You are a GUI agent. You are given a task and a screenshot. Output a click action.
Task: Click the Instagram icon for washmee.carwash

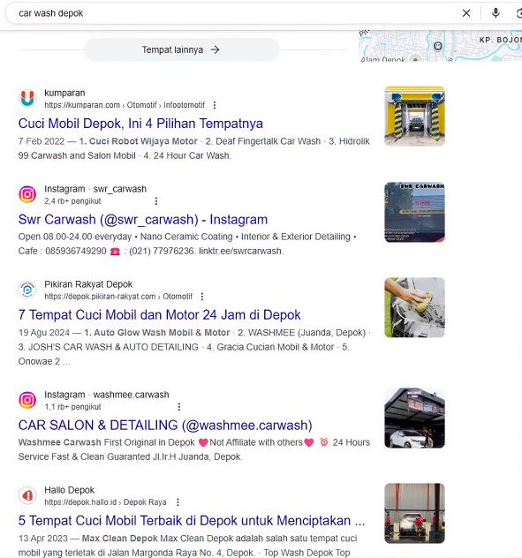tap(27, 400)
